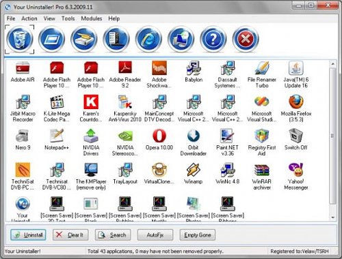Click the blue question mark Help icon
342x259 pixels.
pyautogui.click(x=213, y=39)
